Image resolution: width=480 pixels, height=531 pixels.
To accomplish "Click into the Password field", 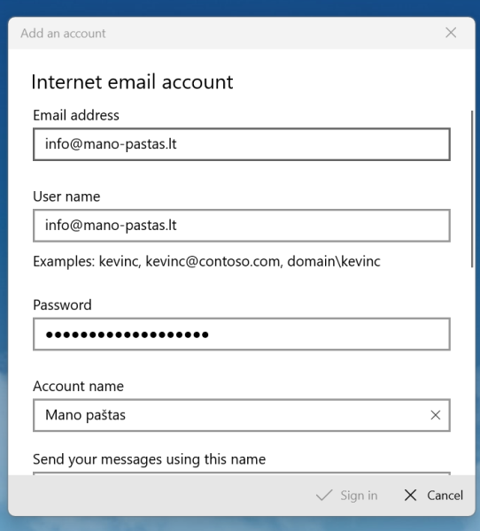I will click(x=242, y=334).
